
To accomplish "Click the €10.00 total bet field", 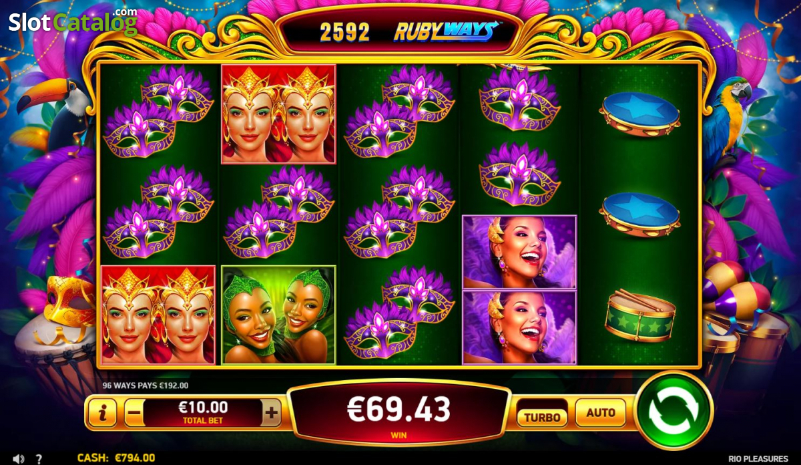I will point(202,414).
